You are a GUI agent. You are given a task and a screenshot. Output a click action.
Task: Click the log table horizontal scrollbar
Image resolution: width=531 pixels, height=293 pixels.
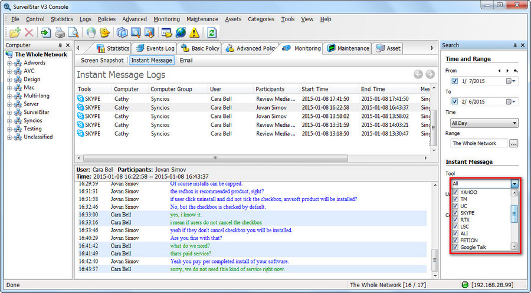coord(215,158)
